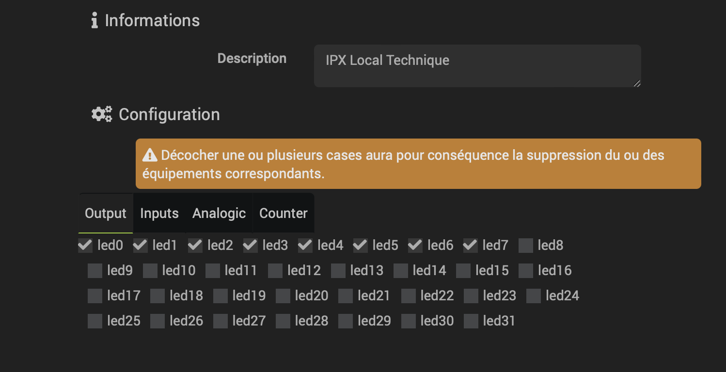This screenshot has height=372, width=726.
Task: Toggle led12 on
Action: pos(275,270)
